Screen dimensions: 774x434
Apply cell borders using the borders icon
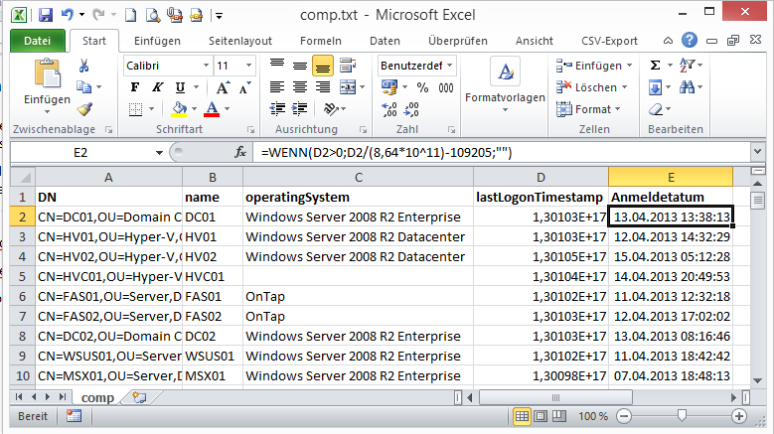click(x=136, y=109)
